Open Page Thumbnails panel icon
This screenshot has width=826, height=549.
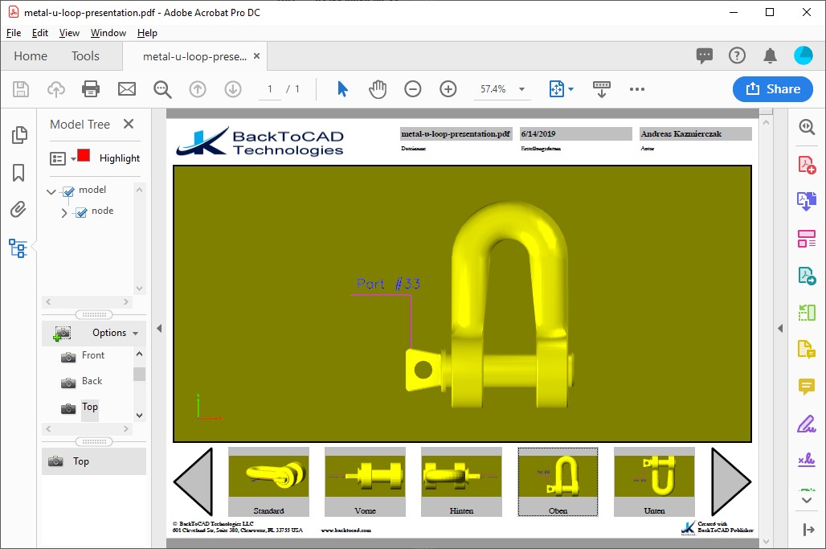(19, 135)
